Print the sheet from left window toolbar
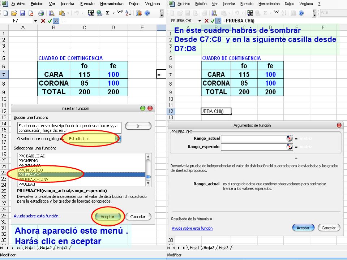347x260 pixels. pos(41,13)
